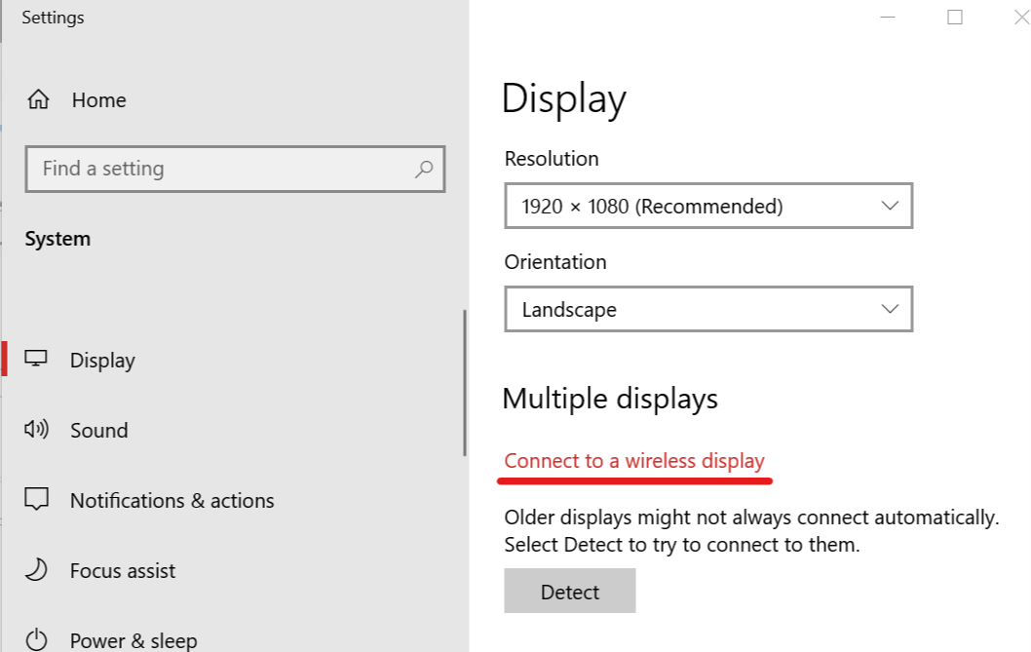Image resolution: width=1031 pixels, height=652 pixels.
Task: Click the Resolution label
Action: pos(551,159)
